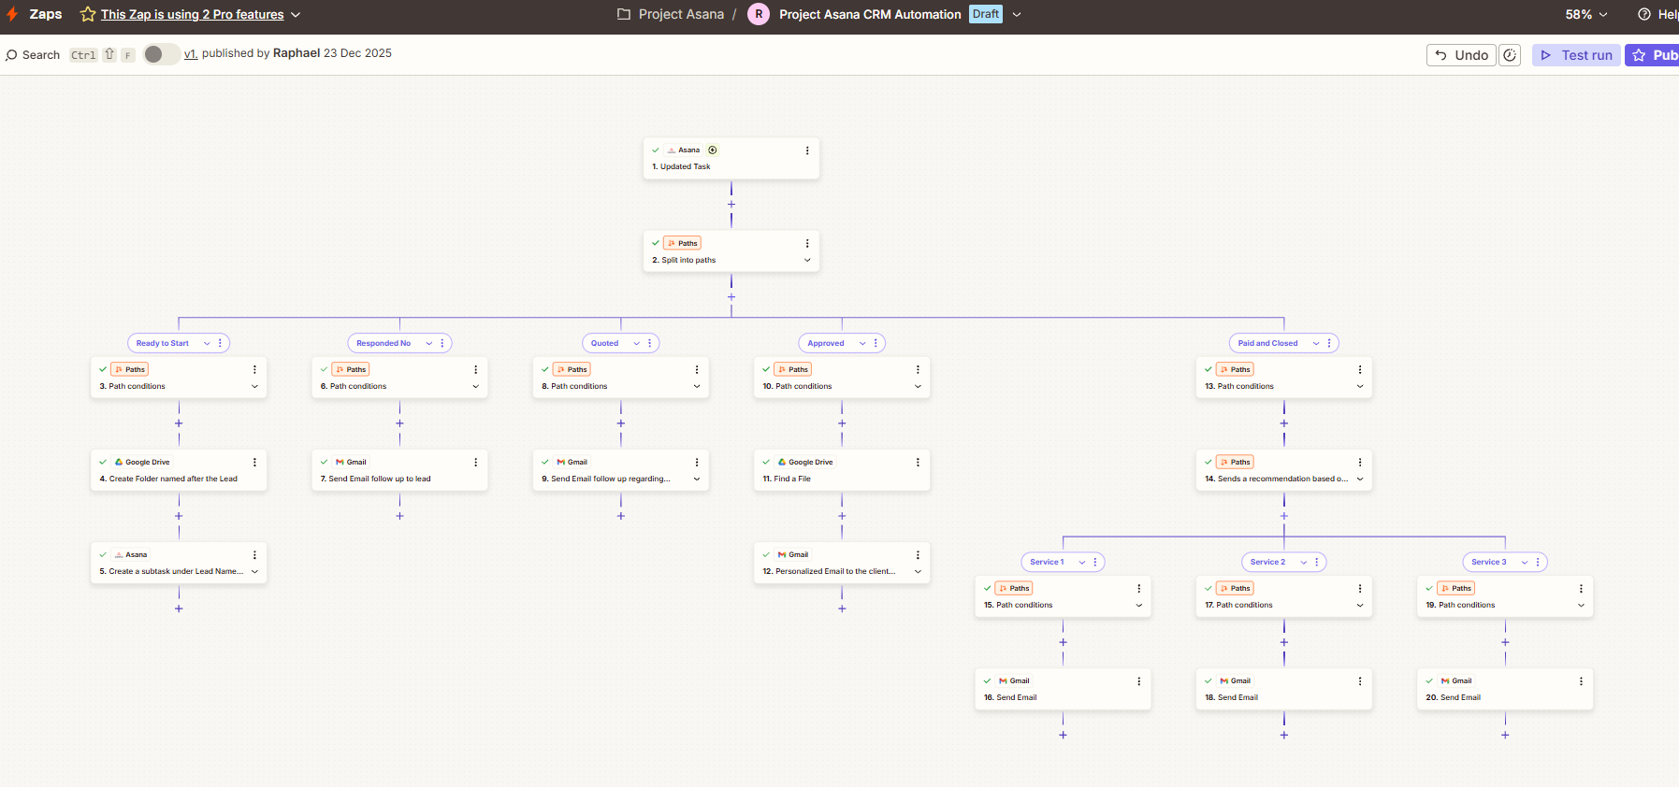1679x787 pixels.
Task: Open options of Personalized Email to the client
Action: tap(918, 555)
